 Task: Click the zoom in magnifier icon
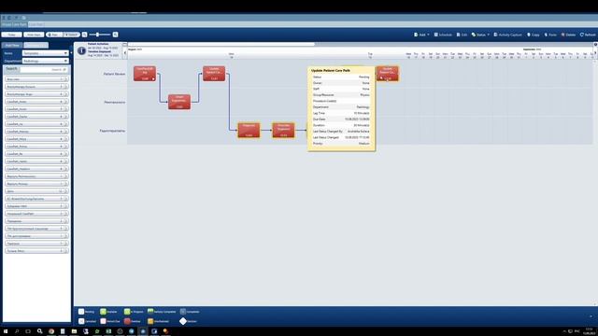point(115,35)
